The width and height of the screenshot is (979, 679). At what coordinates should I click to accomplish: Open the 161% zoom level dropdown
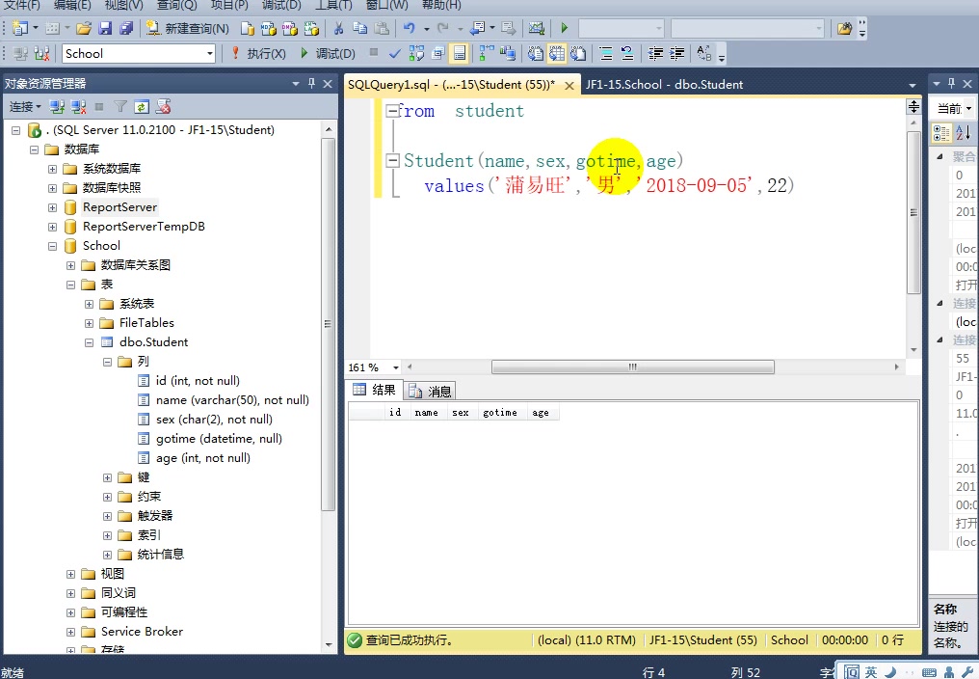[393, 367]
